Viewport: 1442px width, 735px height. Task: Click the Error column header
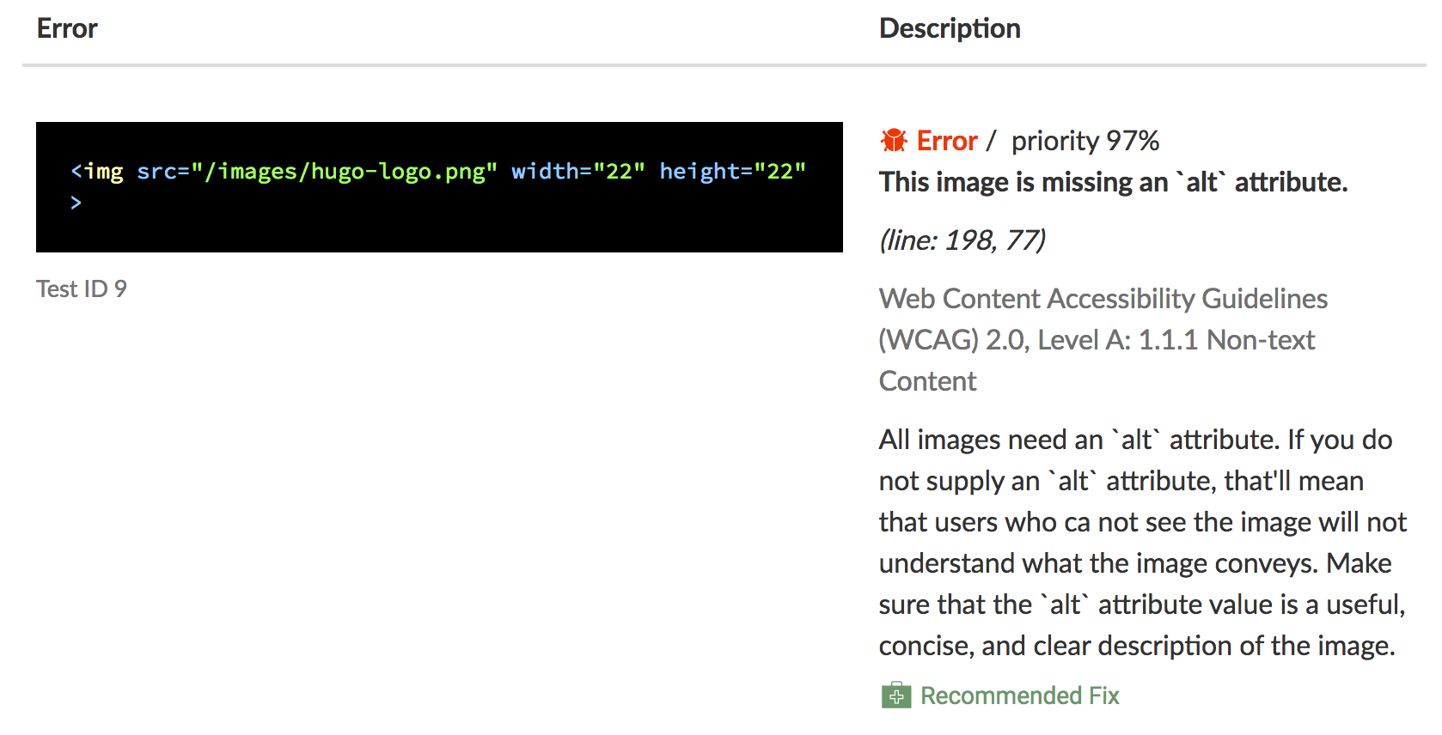click(x=67, y=28)
